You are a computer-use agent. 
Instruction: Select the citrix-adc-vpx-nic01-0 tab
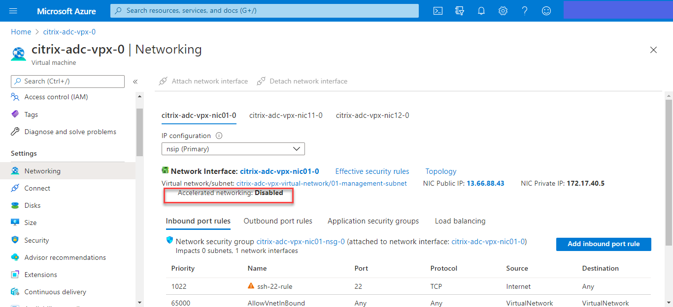[x=199, y=115]
